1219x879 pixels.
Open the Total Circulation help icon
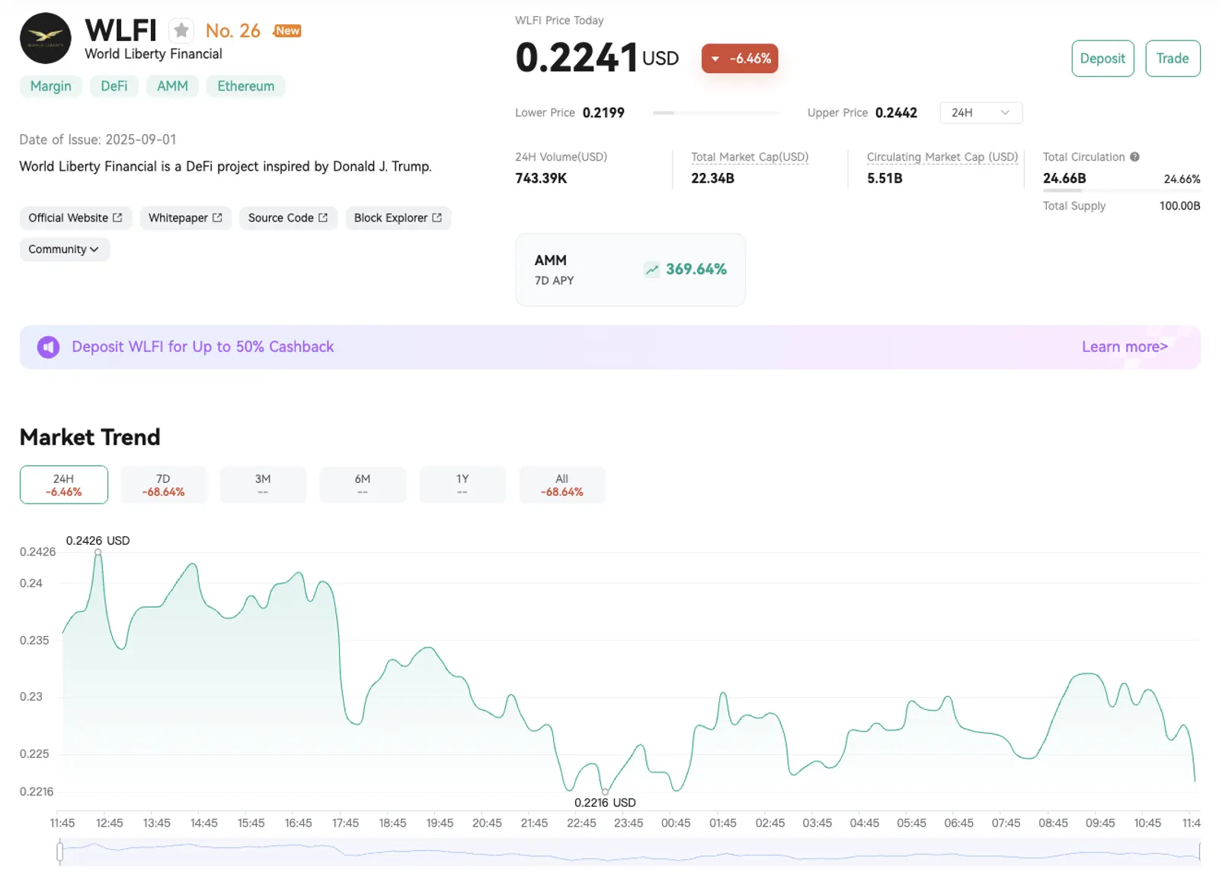coord(1134,157)
